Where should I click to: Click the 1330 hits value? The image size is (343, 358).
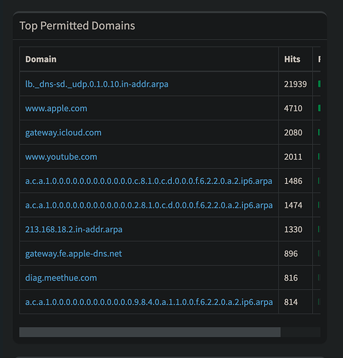[x=293, y=229]
